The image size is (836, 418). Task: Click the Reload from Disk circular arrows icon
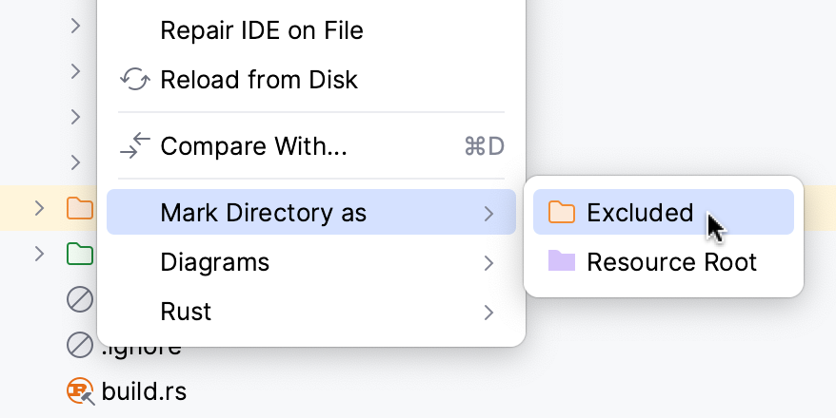click(136, 80)
